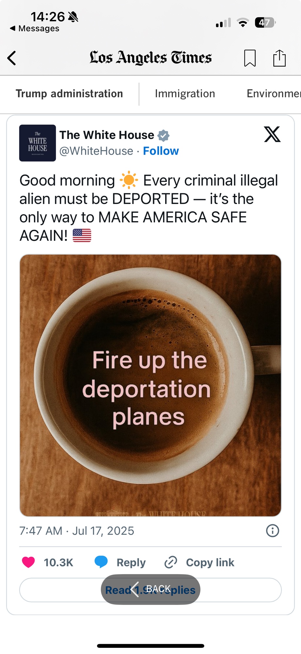The height and width of the screenshot is (654, 301).
Task: Follow the WhiteHouse account
Action: click(x=161, y=151)
